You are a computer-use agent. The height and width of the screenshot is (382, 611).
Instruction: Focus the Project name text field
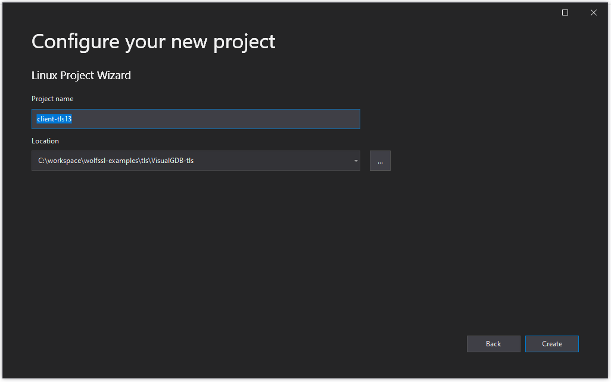point(195,119)
